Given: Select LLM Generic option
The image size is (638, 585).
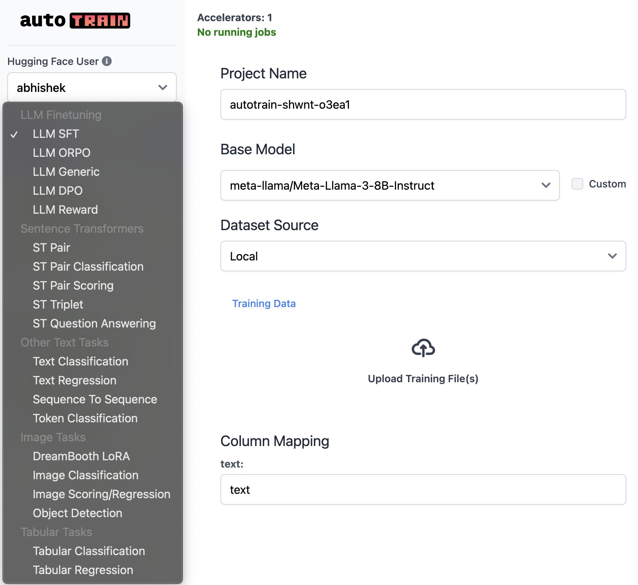Looking at the screenshot, I should click(x=93, y=172).
